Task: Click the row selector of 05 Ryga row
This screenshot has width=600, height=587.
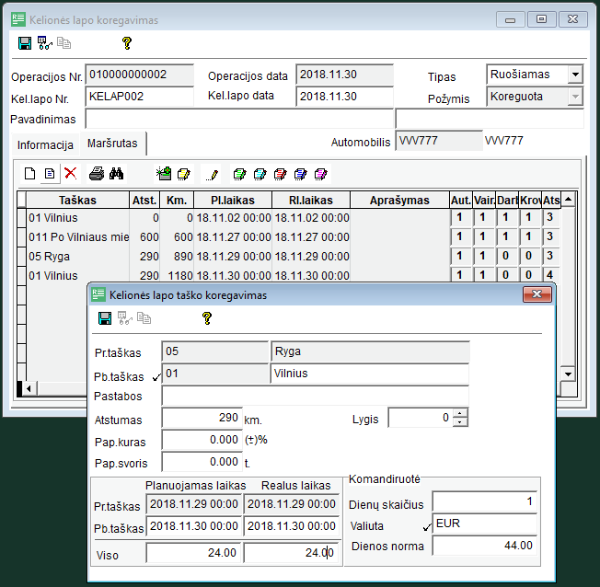Action: coord(22,257)
